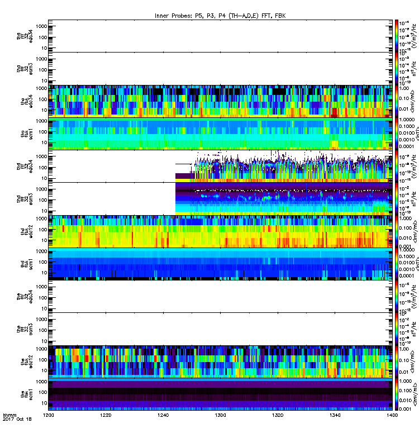Viewport: 419px width, 447px height.
Task: Click the thd fbk scm1 spectrogram panel
Action: (x=220, y=264)
